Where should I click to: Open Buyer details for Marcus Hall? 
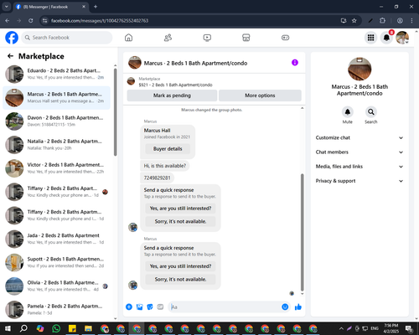[x=168, y=149]
